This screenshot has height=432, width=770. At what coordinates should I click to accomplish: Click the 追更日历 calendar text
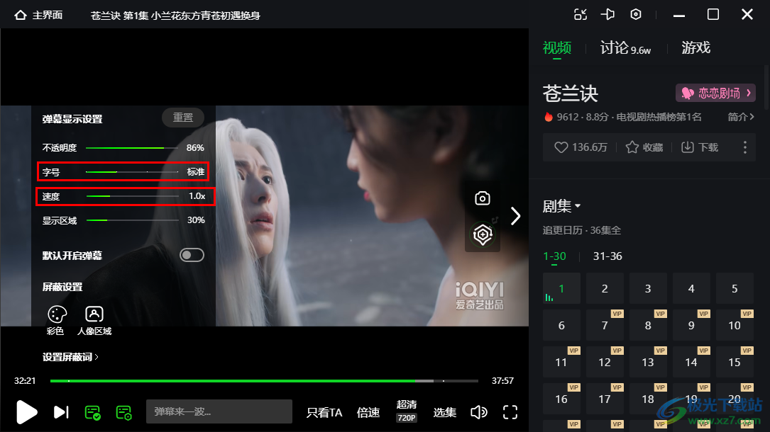[562, 230]
